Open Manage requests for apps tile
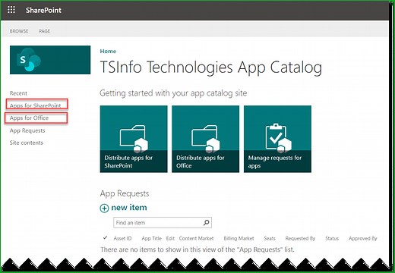The height and width of the screenshot is (273, 395). (x=277, y=139)
